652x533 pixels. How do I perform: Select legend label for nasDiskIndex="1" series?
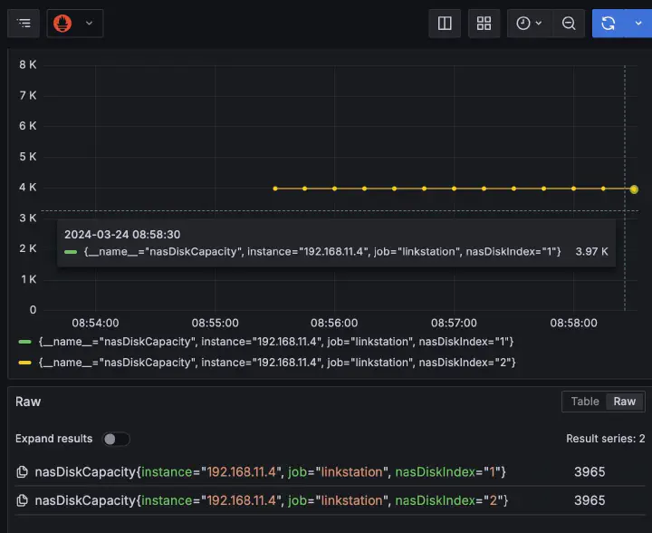point(276,342)
